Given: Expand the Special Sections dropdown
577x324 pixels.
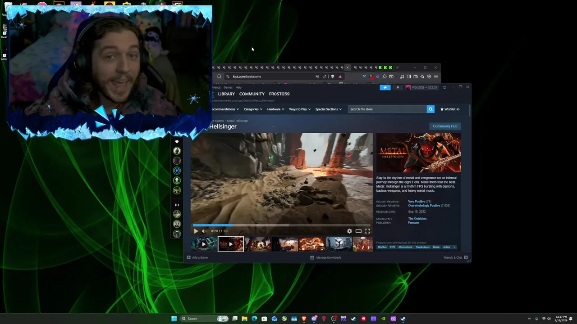Looking at the screenshot, I should coord(328,109).
